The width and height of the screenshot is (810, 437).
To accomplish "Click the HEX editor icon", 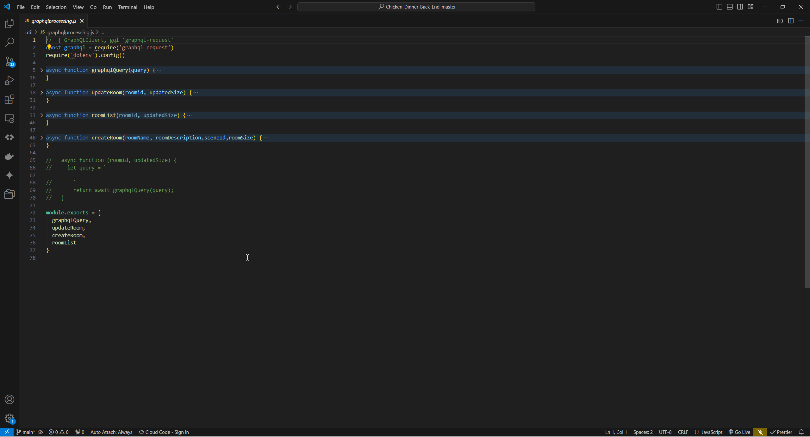I will pos(780,21).
